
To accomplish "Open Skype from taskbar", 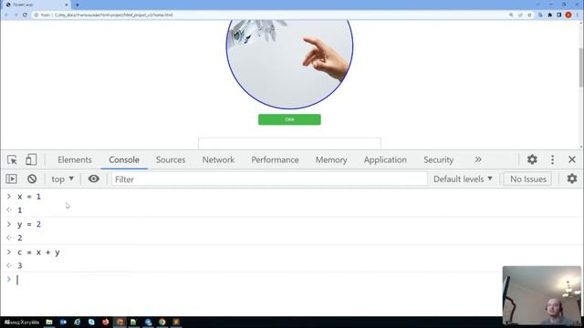I will pos(91,322).
